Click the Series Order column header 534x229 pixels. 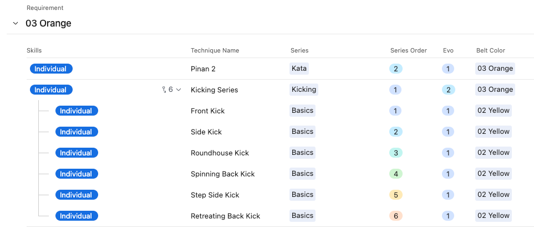pyautogui.click(x=408, y=50)
